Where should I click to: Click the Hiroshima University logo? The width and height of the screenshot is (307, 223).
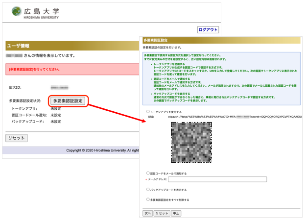[35, 12]
